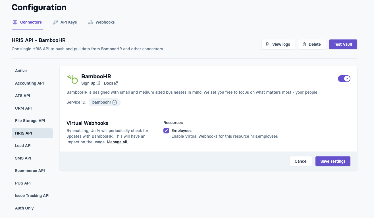The image size is (374, 218).
Task: Click the BambooHR leaf logo
Action: pos(72,79)
